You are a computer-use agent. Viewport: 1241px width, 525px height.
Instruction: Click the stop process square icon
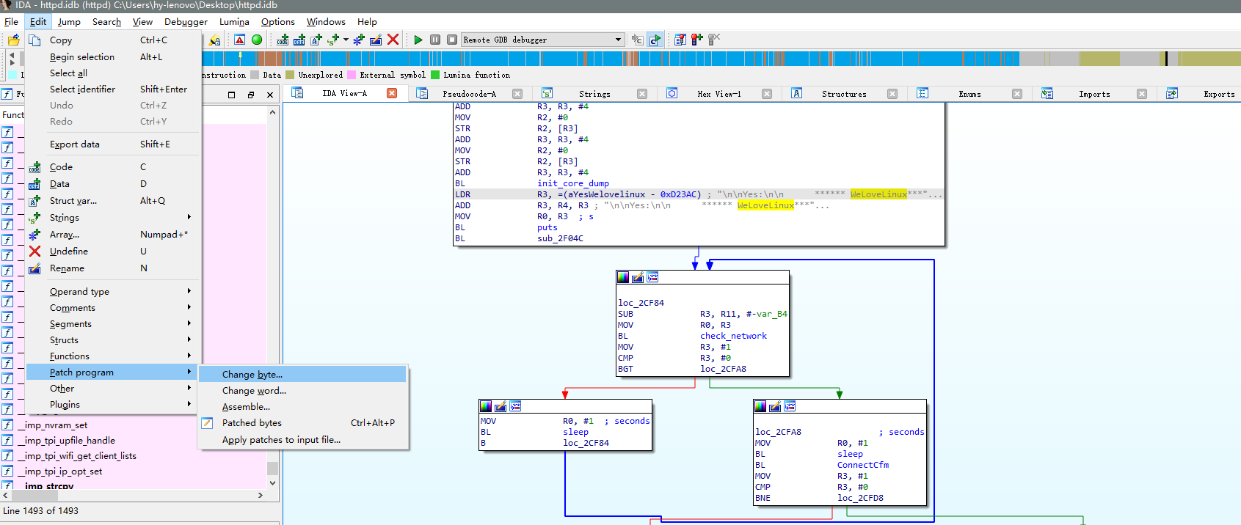452,40
